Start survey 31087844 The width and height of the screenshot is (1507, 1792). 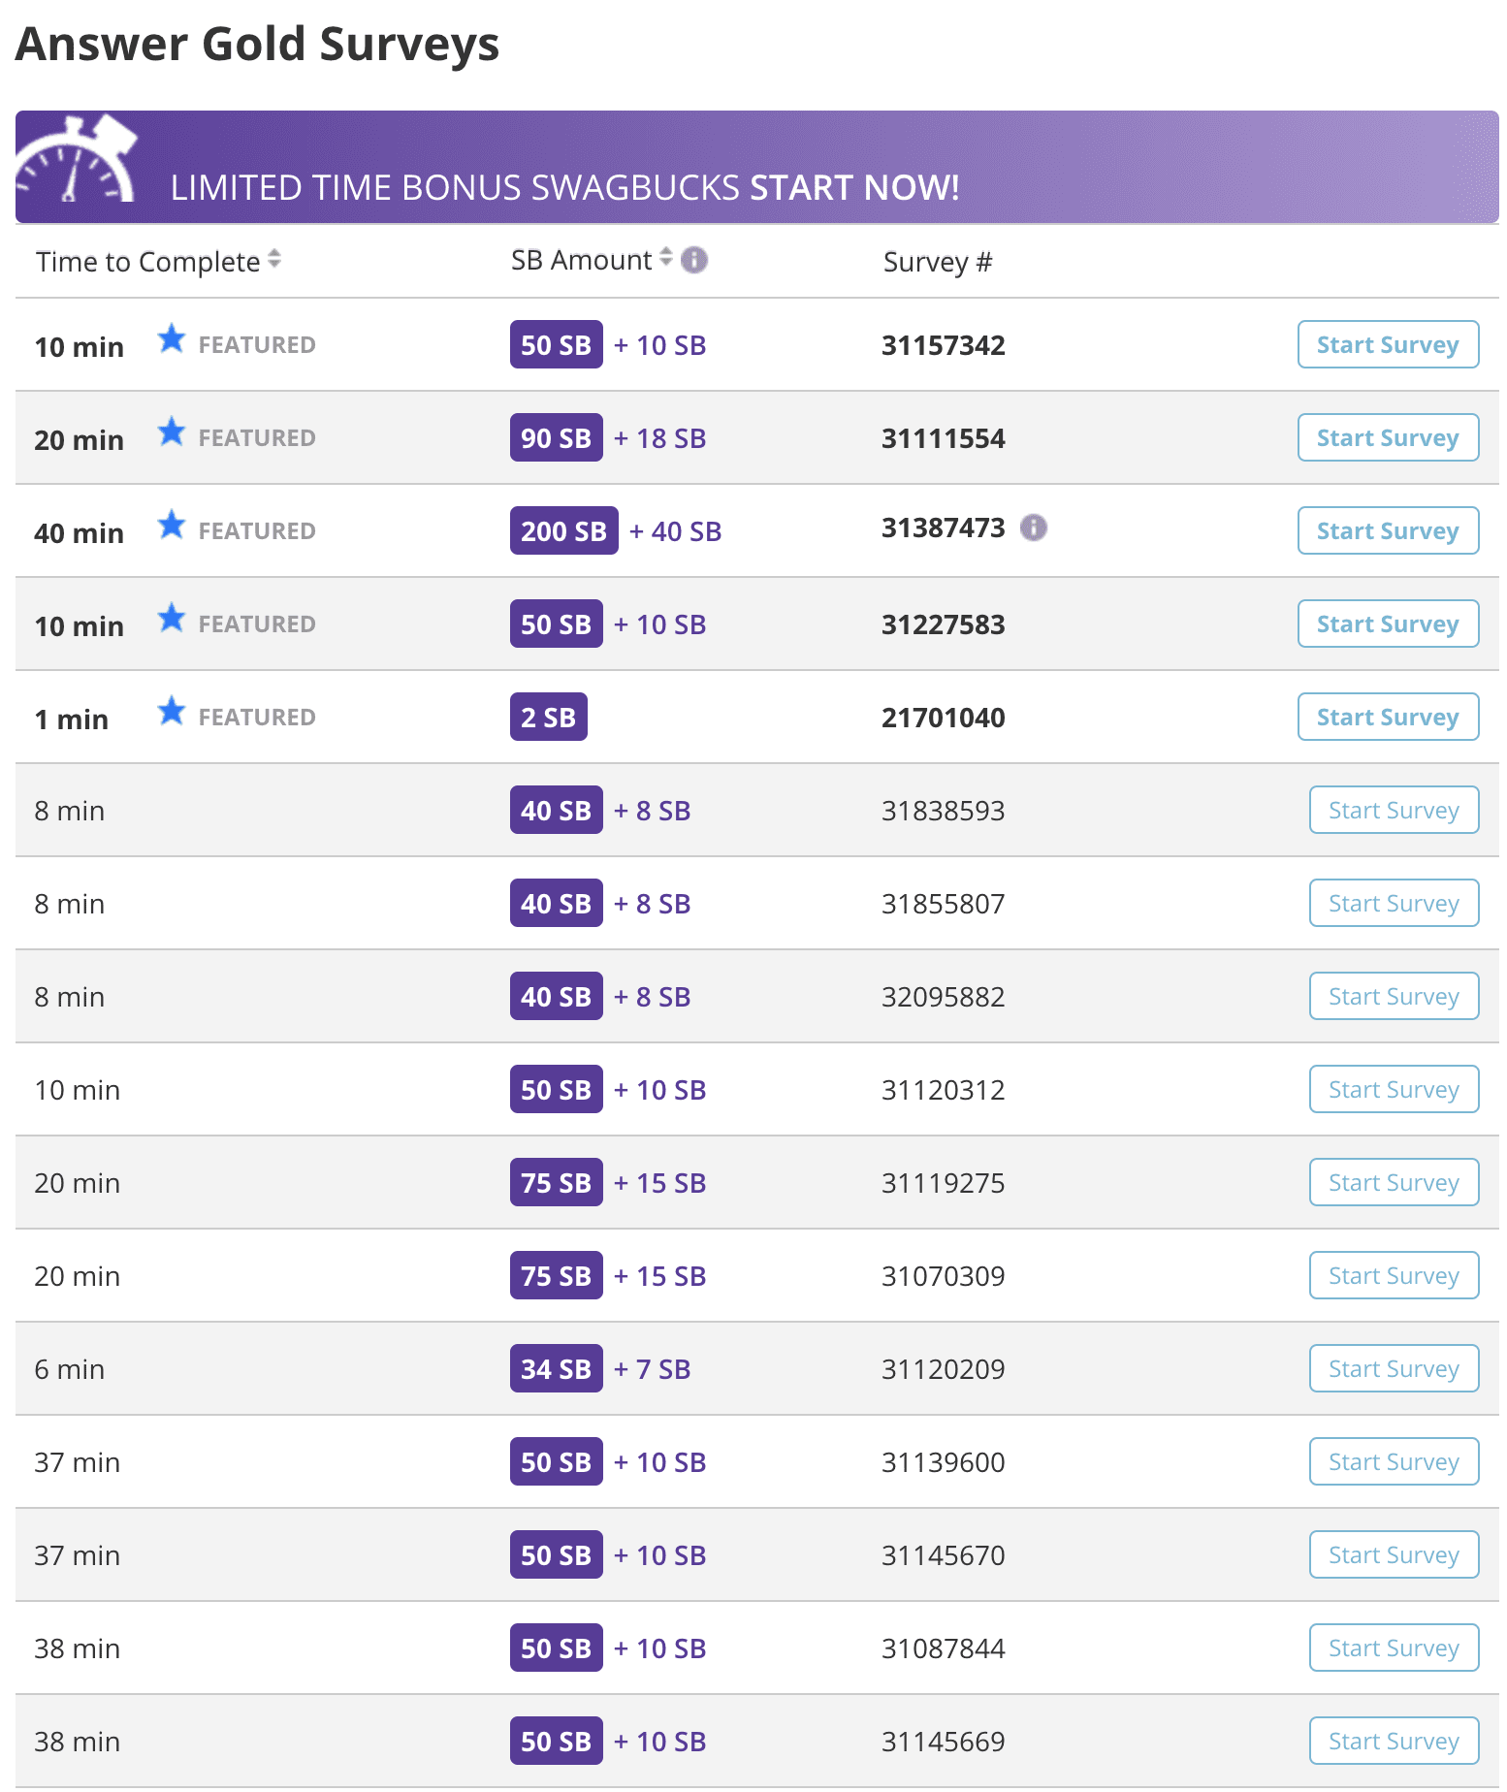pyautogui.click(x=1394, y=1648)
